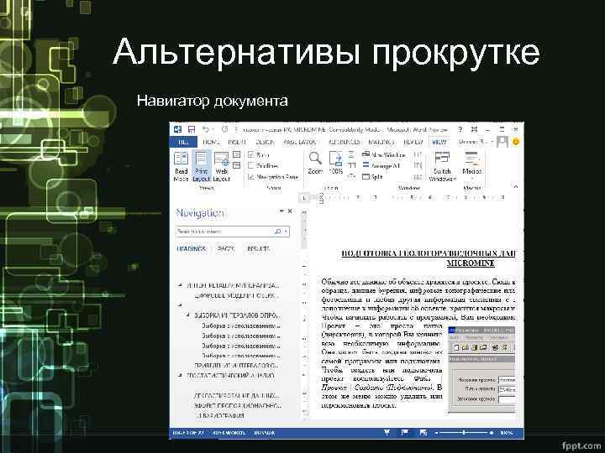The image size is (605, 453).
Task: Switch to the HOME ribbon tab
Action: (211, 142)
